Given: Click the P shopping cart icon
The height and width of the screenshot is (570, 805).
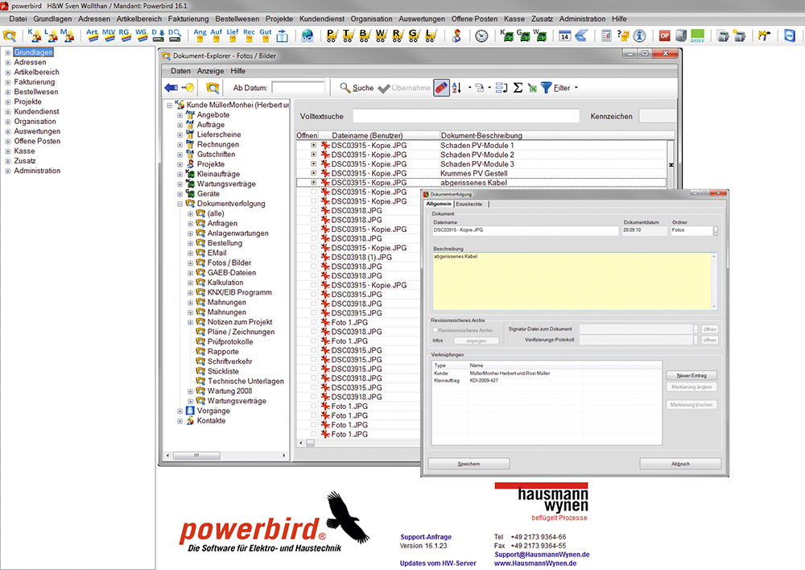Looking at the screenshot, I should 332,35.
